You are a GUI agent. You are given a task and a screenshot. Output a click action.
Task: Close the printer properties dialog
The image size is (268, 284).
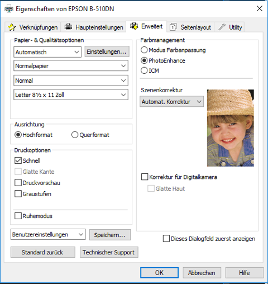pyautogui.click(x=260, y=8)
